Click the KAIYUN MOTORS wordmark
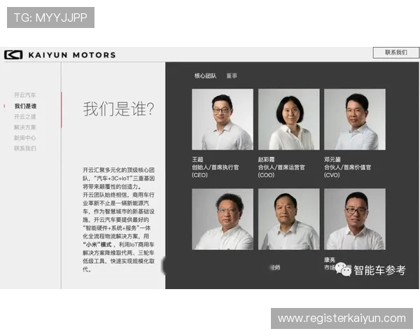Viewport: 420px width, 336px height. click(72, 55)
